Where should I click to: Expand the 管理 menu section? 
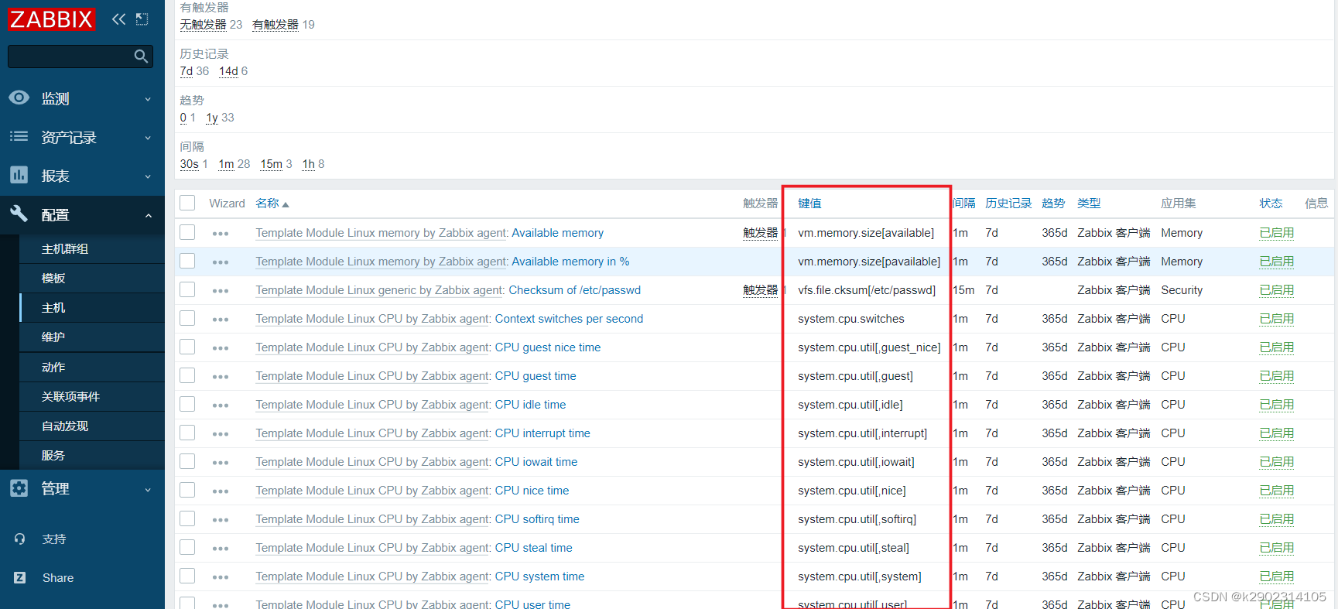click(x=82, y=488)
